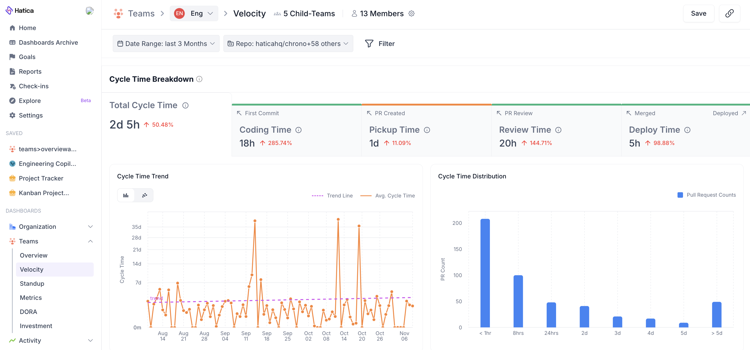Click the Activity trend icon
This screenshot has width=750, height=350.
[x=12, y=340]
